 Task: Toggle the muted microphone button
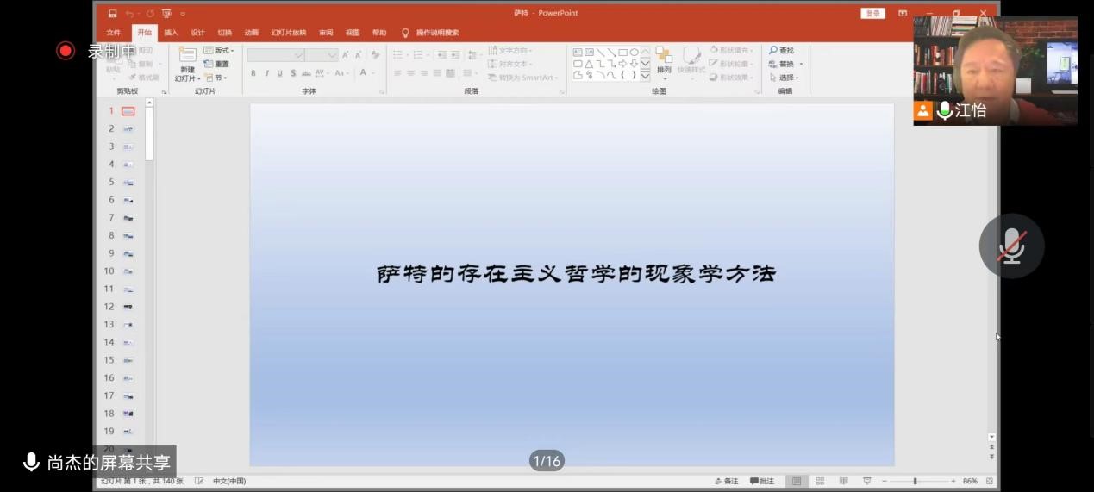(x=1010, y=246)
